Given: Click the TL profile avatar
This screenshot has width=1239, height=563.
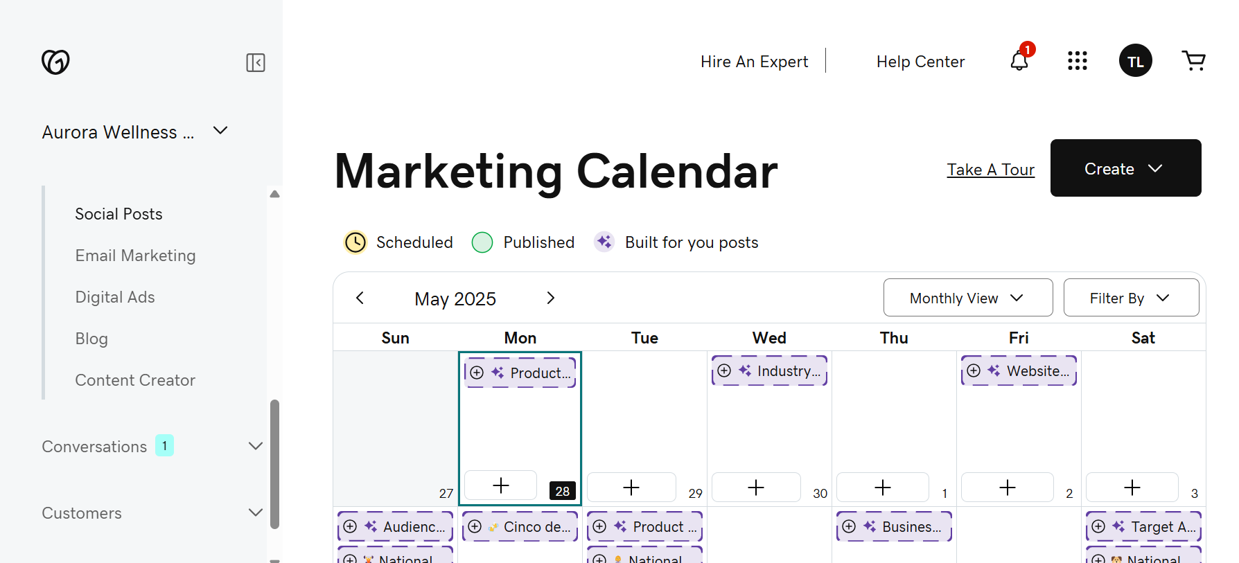Looking at the screenshot, I should pyautogui.click(x=1135, y=61).
